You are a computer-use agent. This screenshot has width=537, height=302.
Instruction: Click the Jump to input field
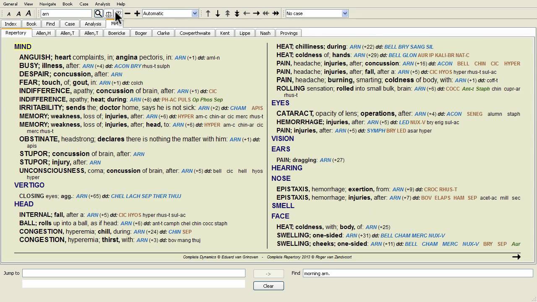134,273
